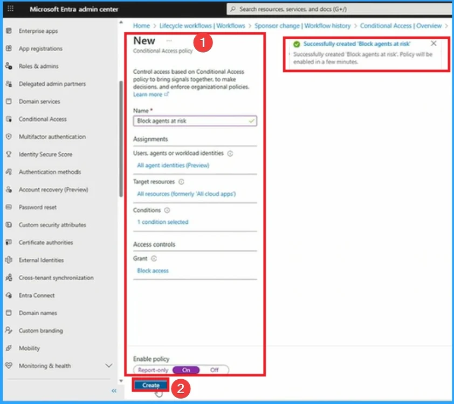Collapse the left navigation sidebar
This screenshot has height=404, width=454.
(113, 391)
